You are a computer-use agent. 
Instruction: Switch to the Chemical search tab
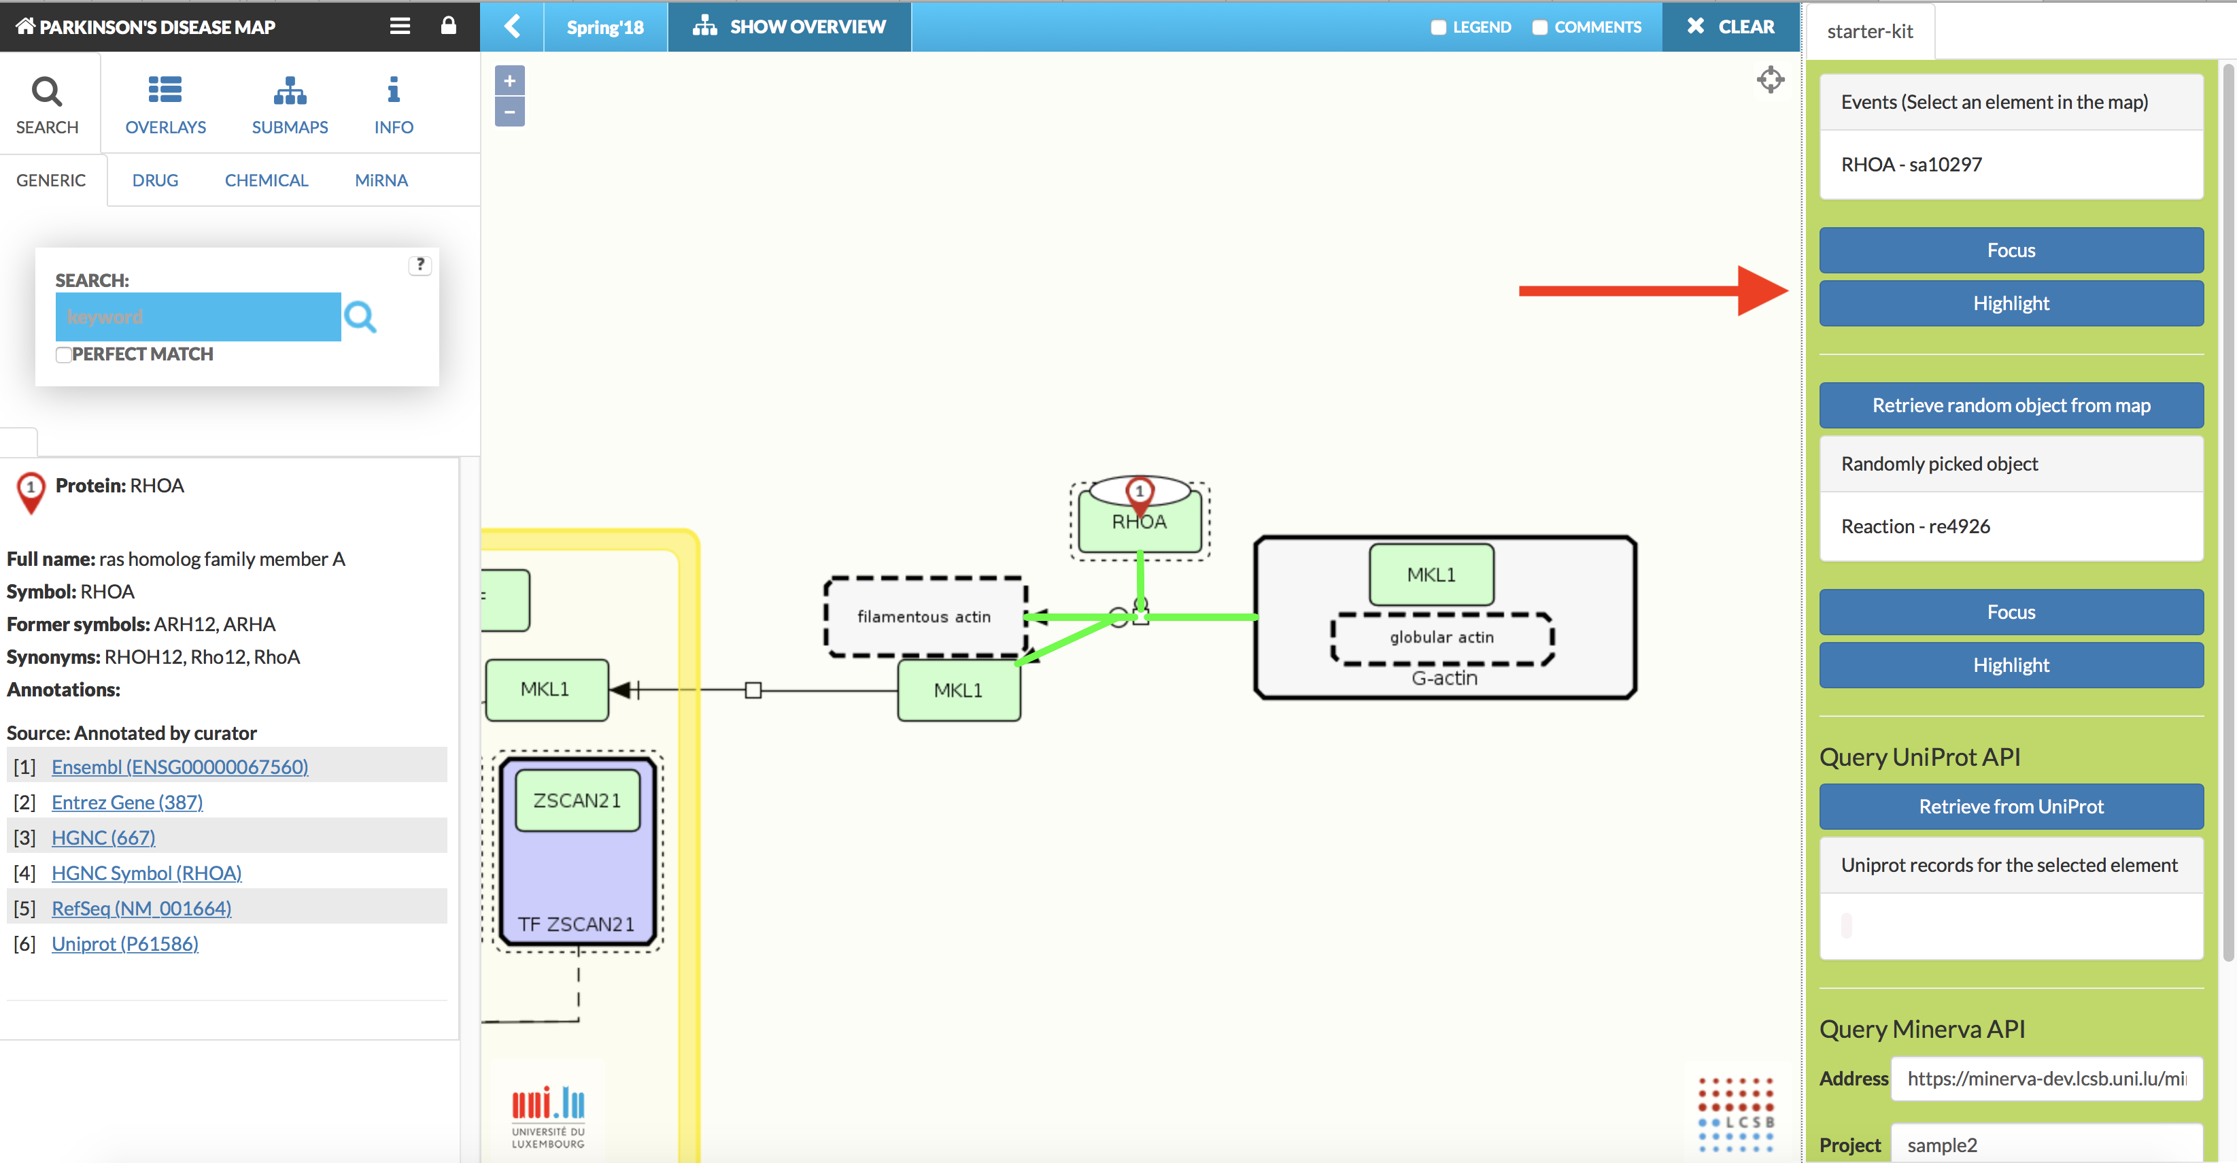(266, 181)
